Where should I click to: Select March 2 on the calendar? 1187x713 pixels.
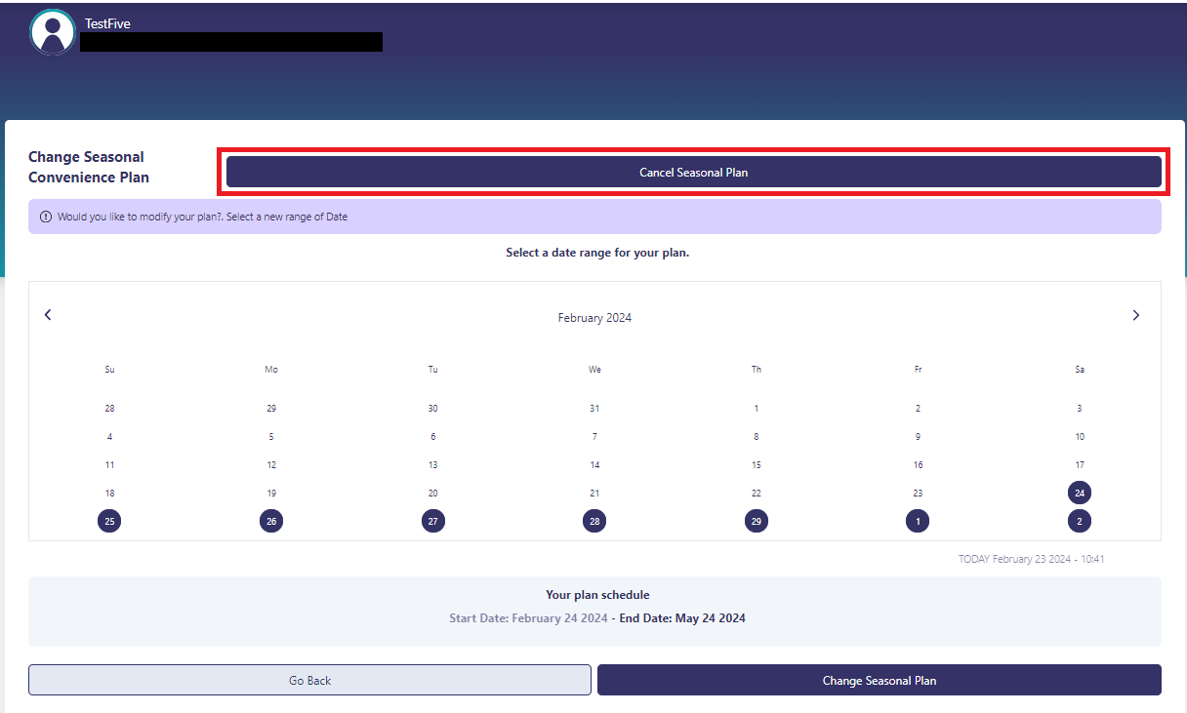click(1079, 521)
